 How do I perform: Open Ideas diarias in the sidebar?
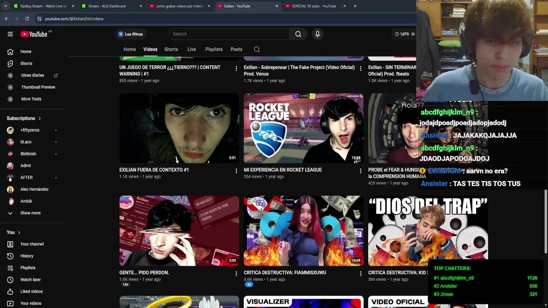pyautogui.click(x=32, y=75)
